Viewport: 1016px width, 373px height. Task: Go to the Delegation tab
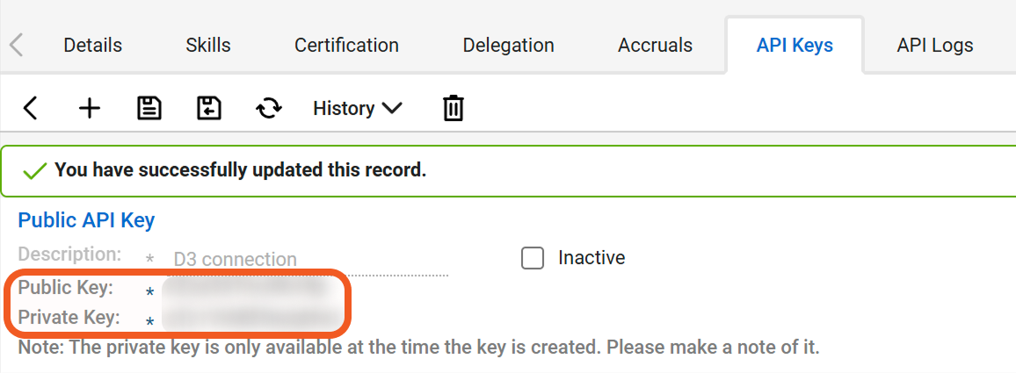pos(508,45)
